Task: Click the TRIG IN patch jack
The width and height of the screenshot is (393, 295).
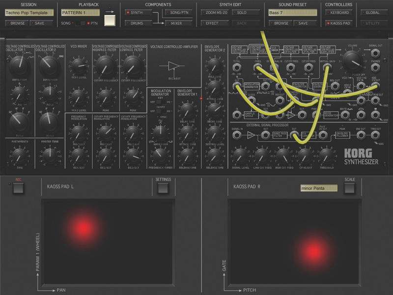Action: 361,101
